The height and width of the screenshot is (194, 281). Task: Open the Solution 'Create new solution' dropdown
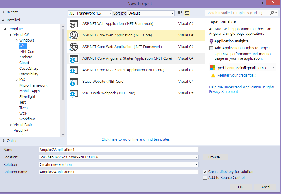[x=196, y=165]
